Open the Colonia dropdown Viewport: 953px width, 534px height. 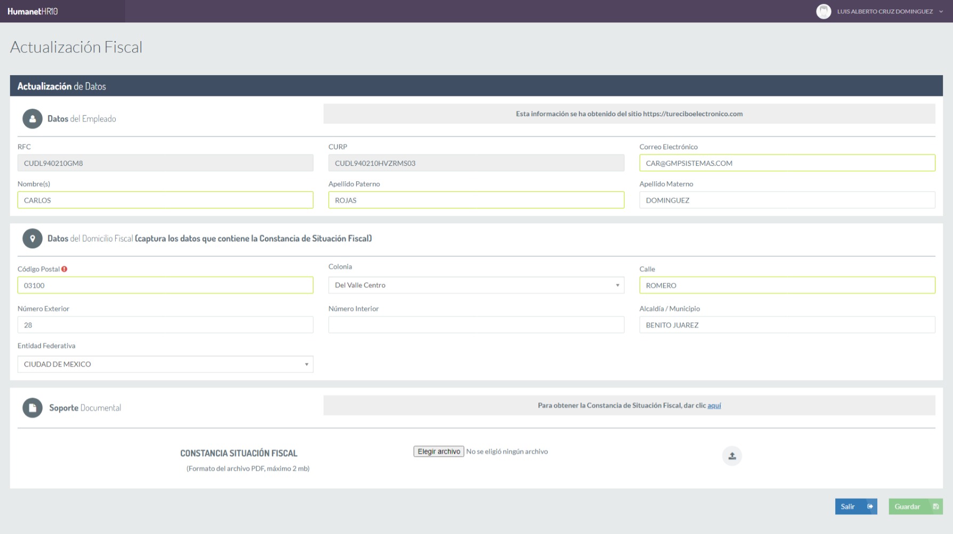[x=475, y=285]
